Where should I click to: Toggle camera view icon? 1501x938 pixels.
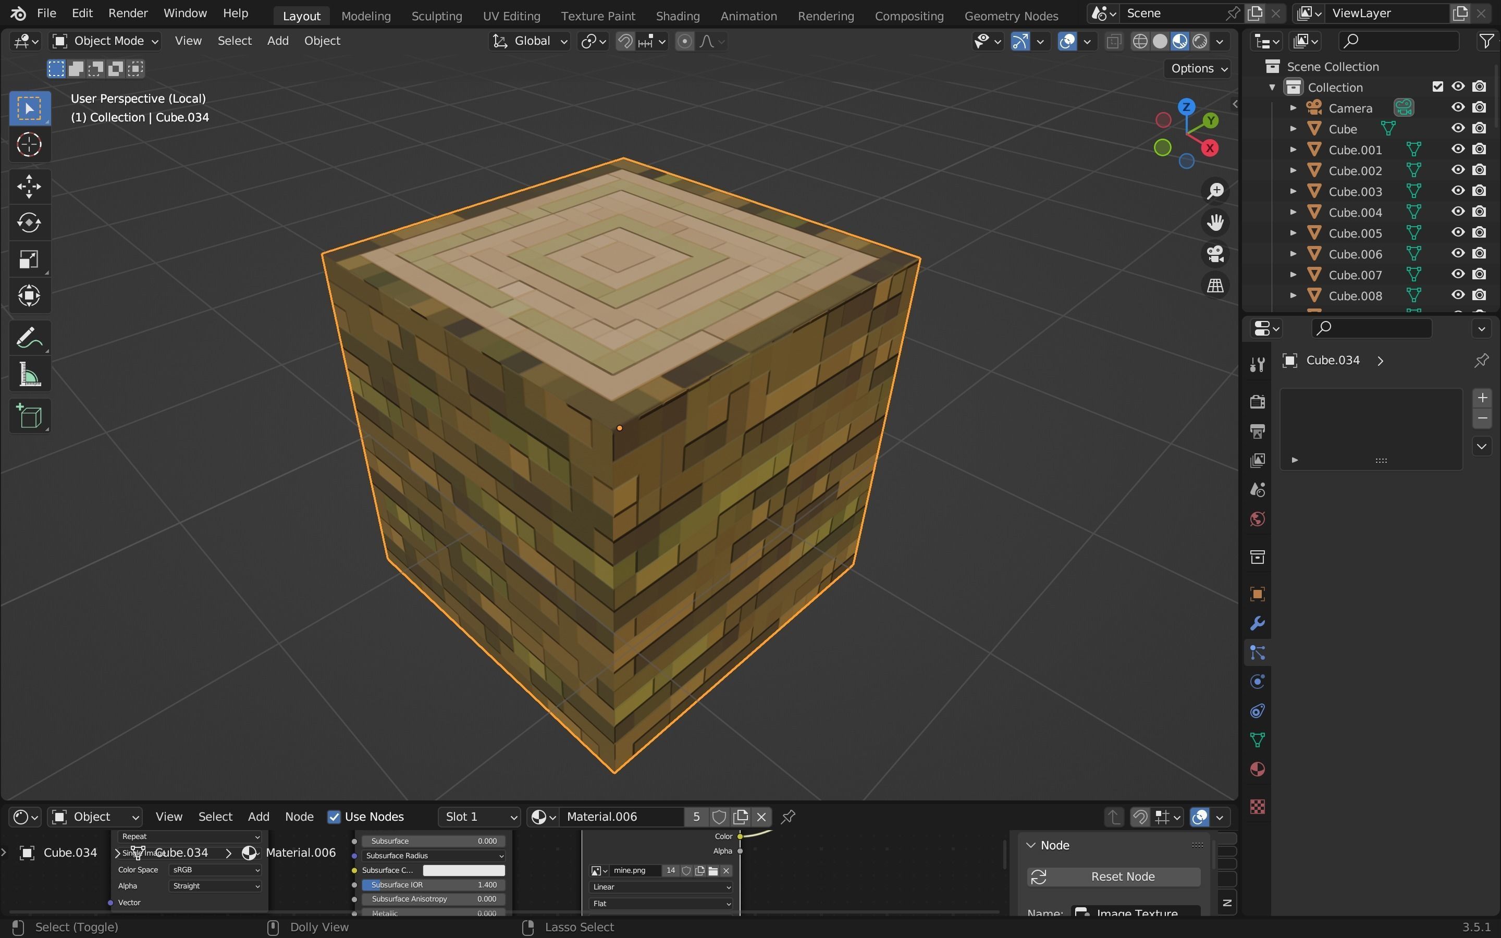point(1215,254)
